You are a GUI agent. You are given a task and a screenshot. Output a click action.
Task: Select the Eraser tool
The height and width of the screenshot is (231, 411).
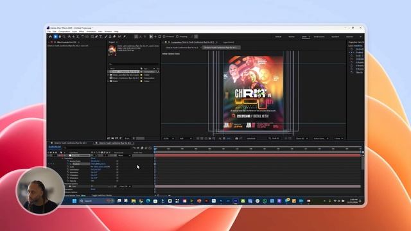coord(114,37)
